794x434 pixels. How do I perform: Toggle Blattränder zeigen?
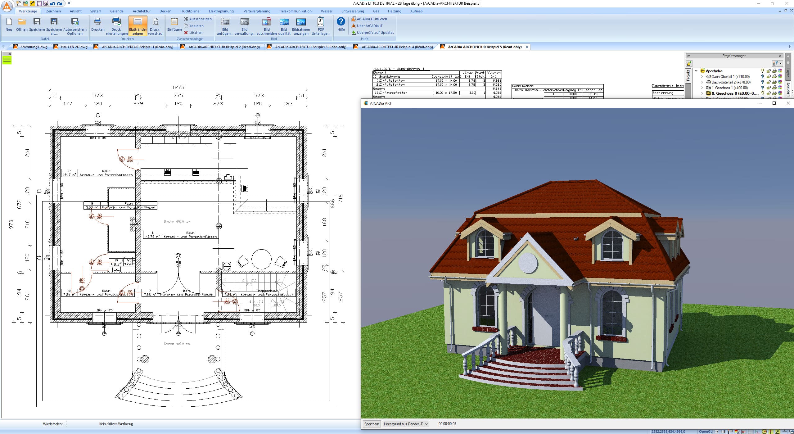[138, 26]
